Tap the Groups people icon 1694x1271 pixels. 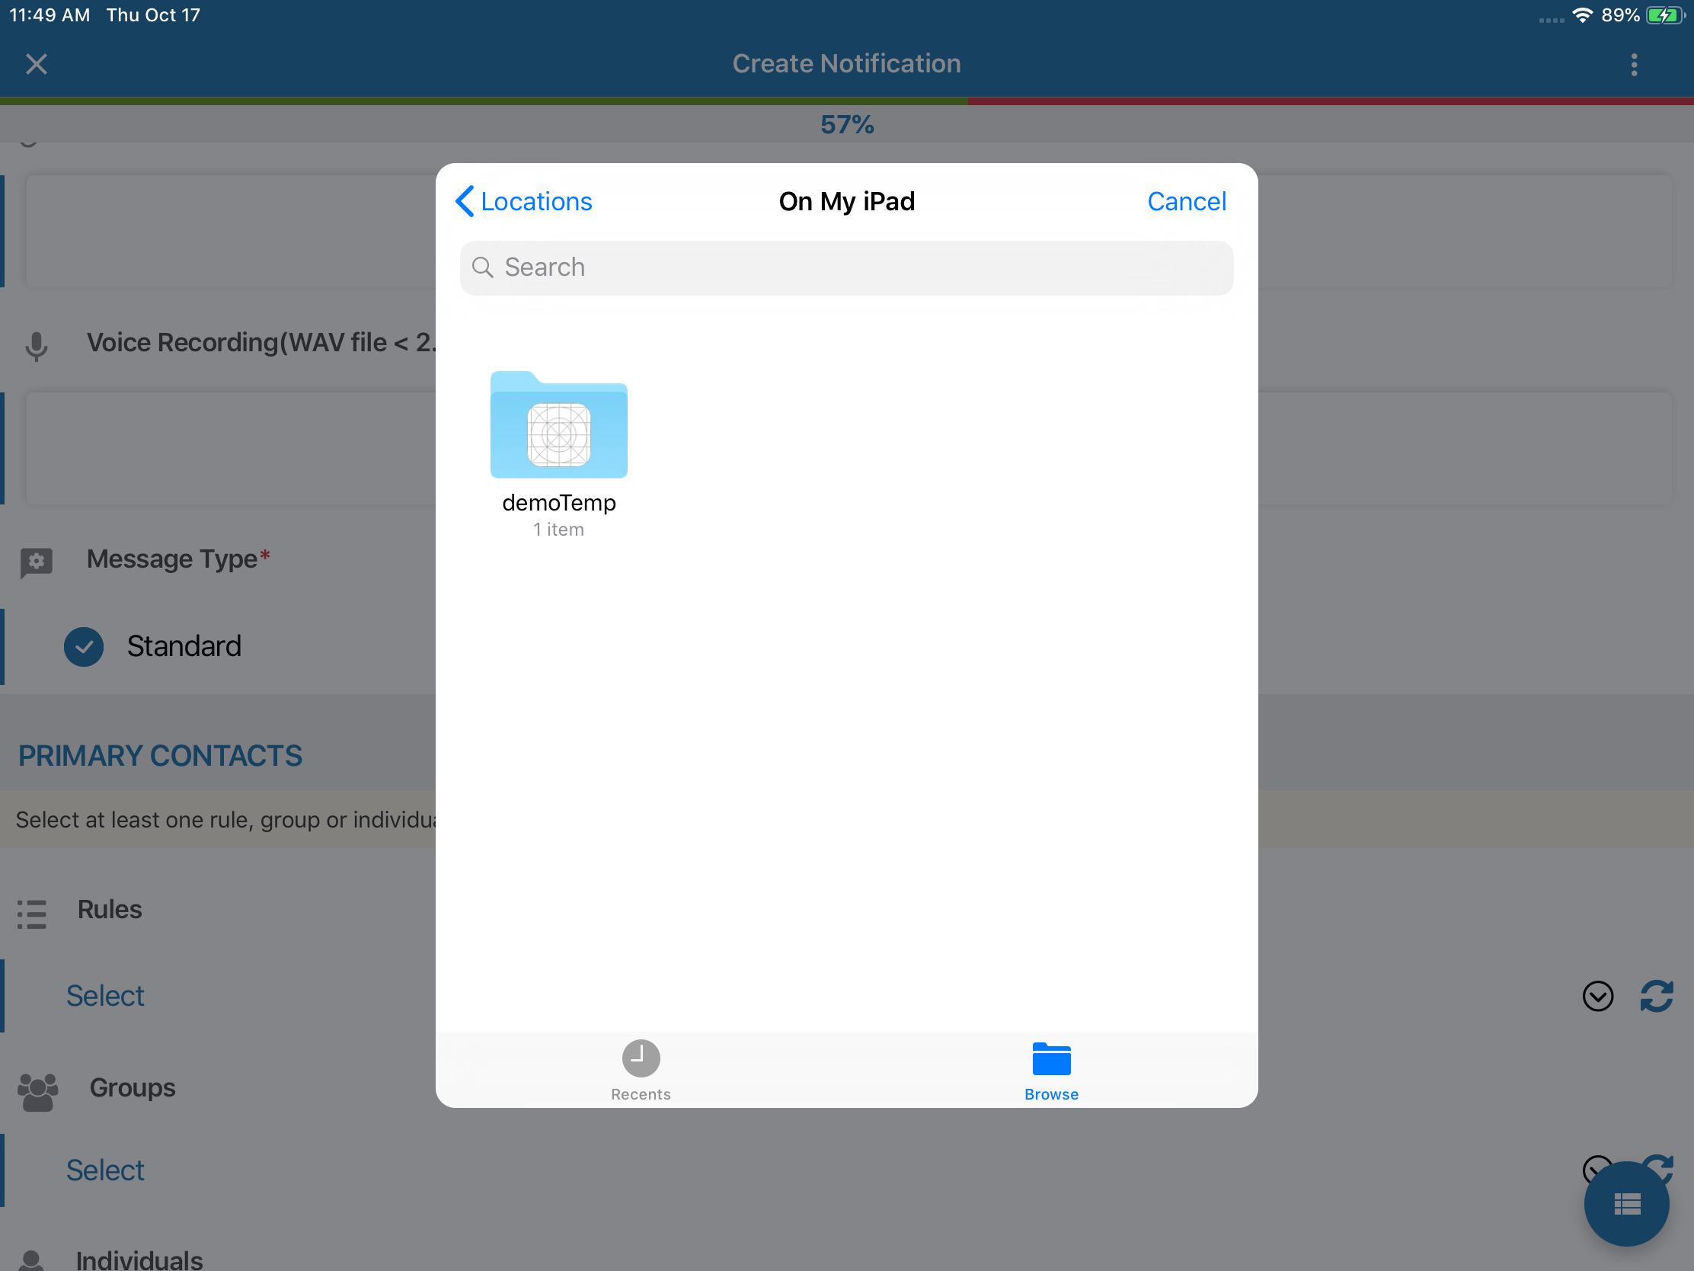point(37,1091)
